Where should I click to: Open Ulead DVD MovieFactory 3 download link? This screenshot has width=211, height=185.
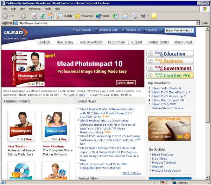(x=171, y=92)
